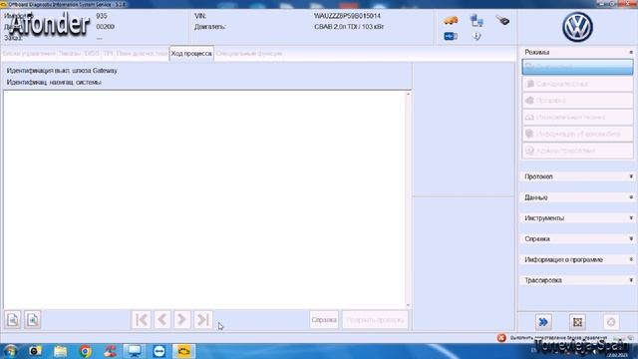Viewport: 638px width, 359px height.
Task: Open Google Chrome from the taskbar
Action: (85, 351)
